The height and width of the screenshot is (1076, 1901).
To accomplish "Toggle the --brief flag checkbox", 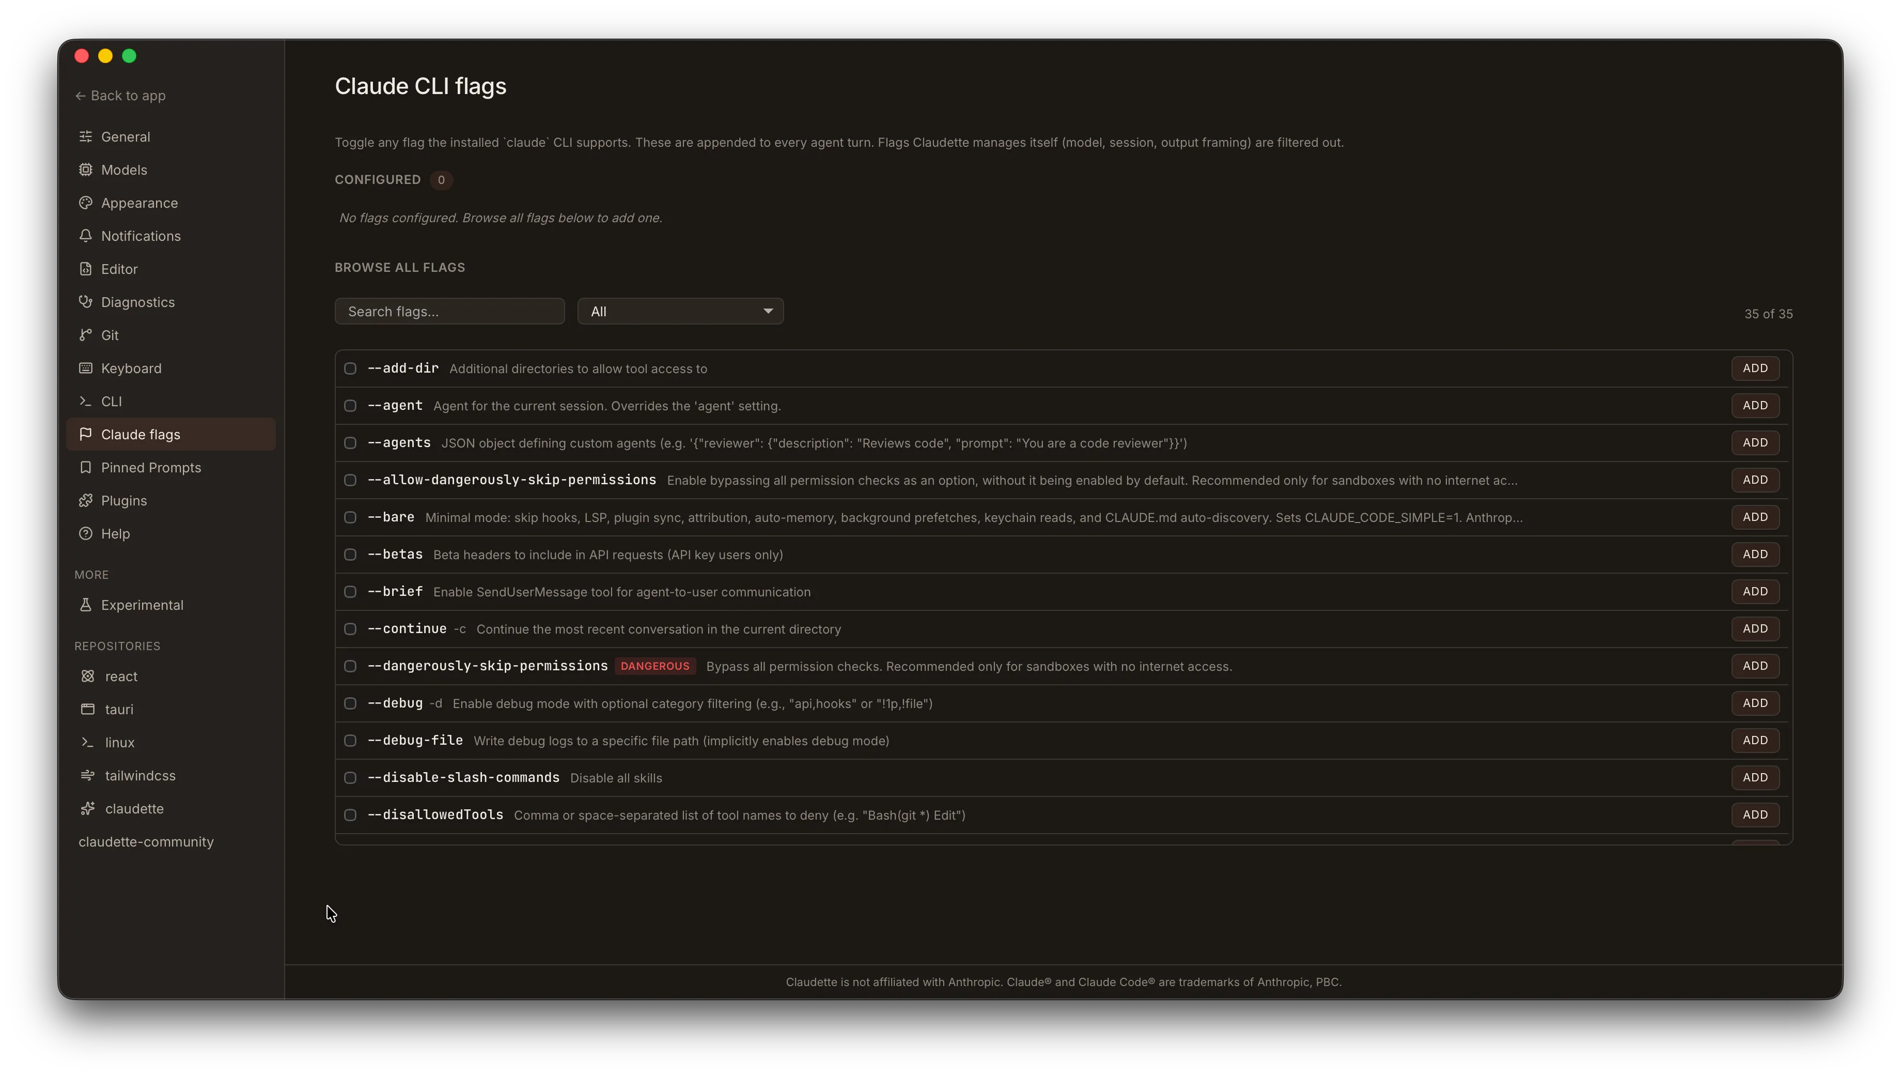I will click(350, 592).
